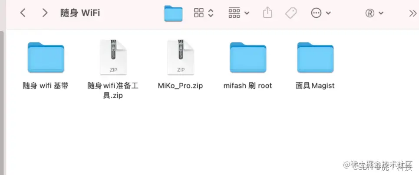Switch view using the icon grid button
The width and height of the screenshot is (419, 175).
[x=204, y=13]
